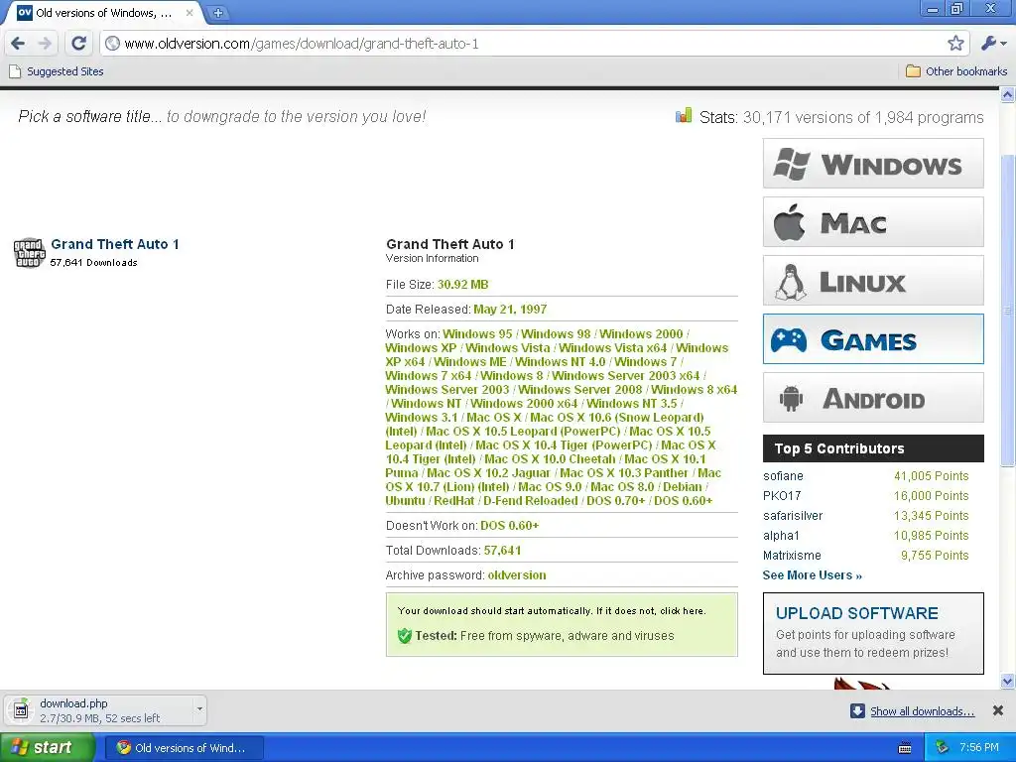Click Doesn't Work on DOS 0.60+ value
Screen dimensions: 1016x762
pyautogui.click(x=509, y=526)
